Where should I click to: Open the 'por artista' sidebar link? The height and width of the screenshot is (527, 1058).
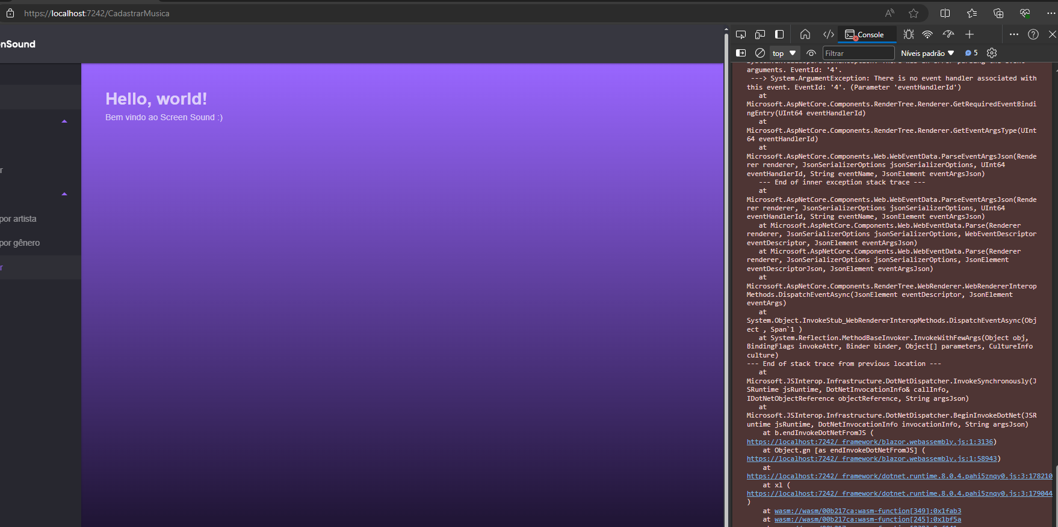pyautogui.click(x=18, y=219)
